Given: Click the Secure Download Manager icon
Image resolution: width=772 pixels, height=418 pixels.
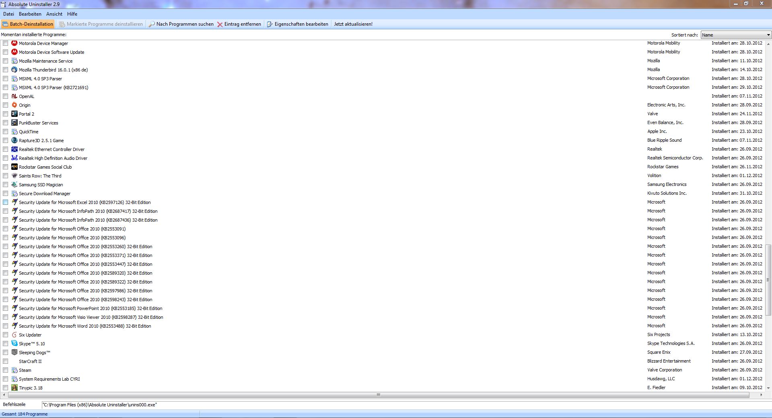Looking at the screenshot, I should [x=14, y=193].
